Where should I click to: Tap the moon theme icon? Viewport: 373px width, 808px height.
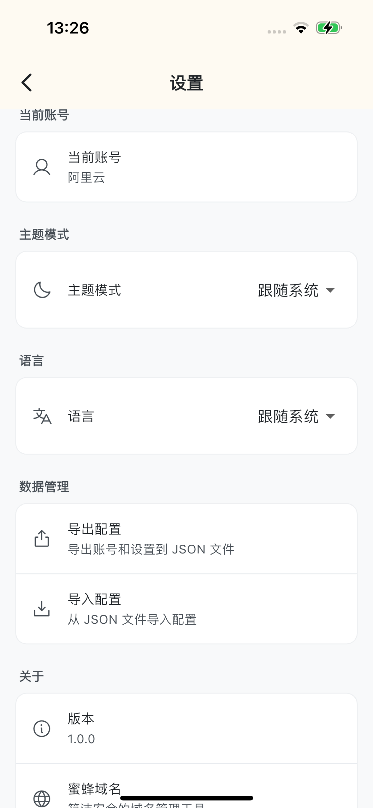tap(42, 290)
